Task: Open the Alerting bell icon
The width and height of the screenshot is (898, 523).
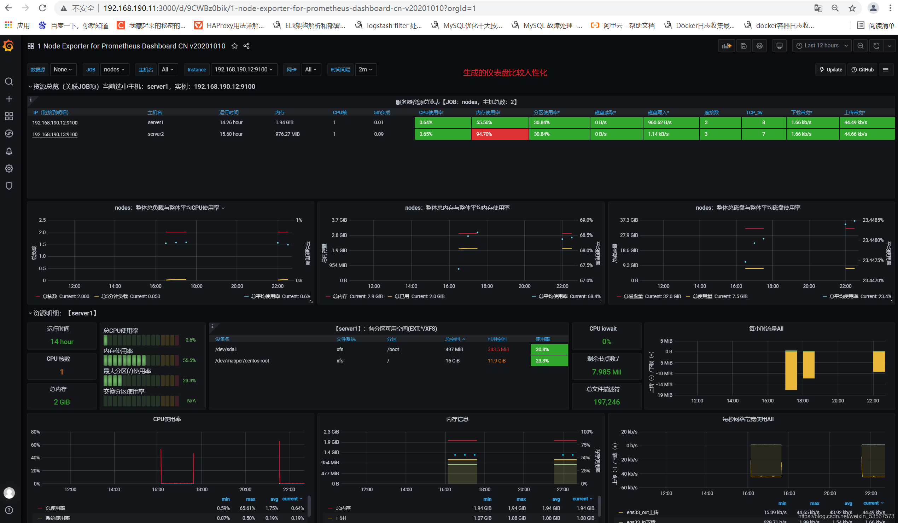Action: click(9, 151)
